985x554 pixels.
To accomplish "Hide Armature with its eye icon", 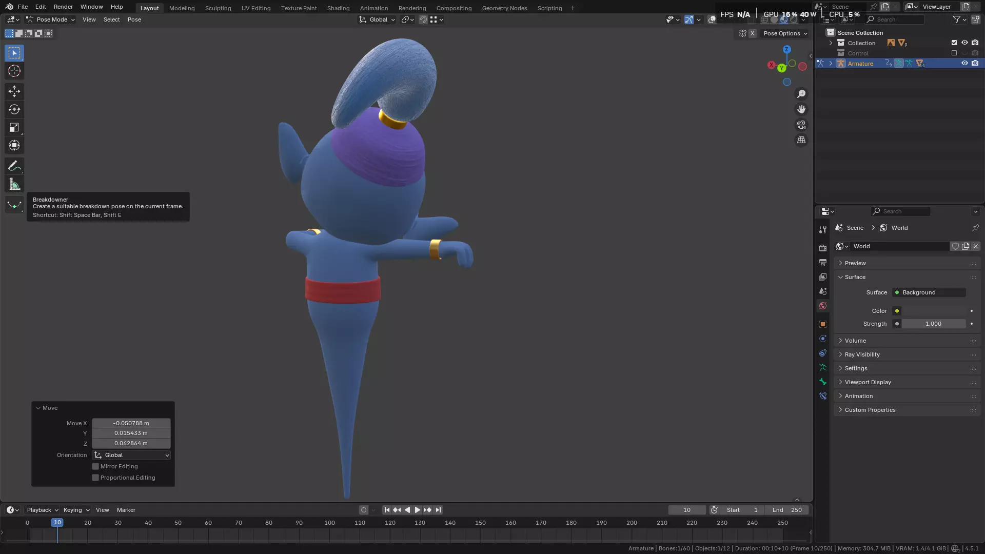I will point(964,64).
